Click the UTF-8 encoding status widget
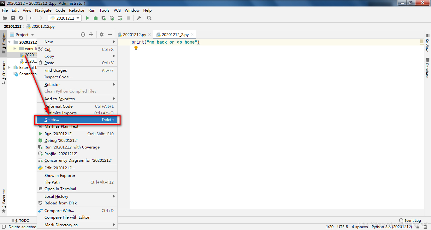 tap(343, 227)
